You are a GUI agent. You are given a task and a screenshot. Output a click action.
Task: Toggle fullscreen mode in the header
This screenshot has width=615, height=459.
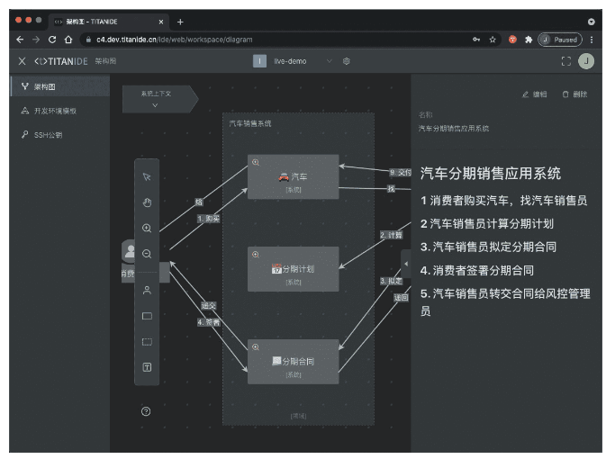click(566, 61)
